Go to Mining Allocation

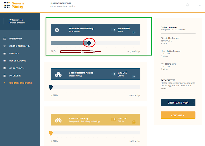[20, 46]
